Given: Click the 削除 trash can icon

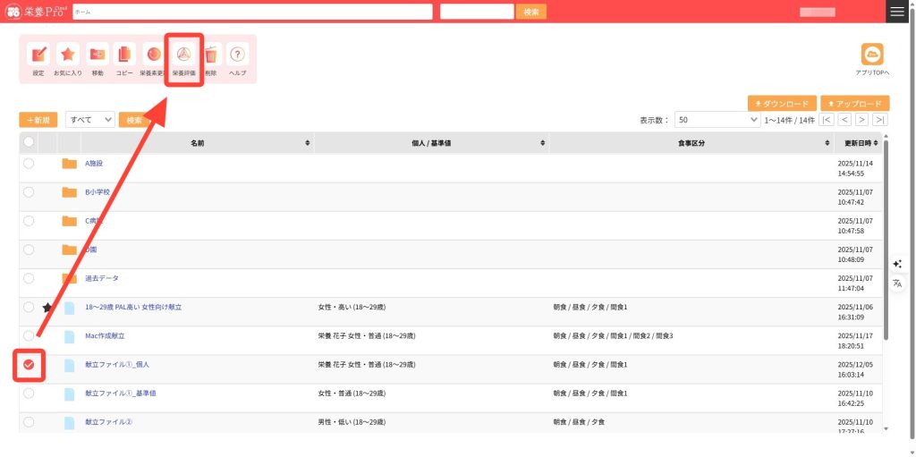Looking at the screenshot, I should coord(210,57).
